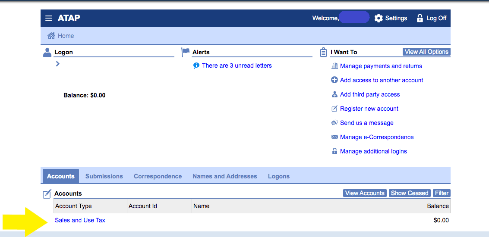
Task: Click the Log Off padlock icon
Action: pyautogui.click(x=420, y=18)
